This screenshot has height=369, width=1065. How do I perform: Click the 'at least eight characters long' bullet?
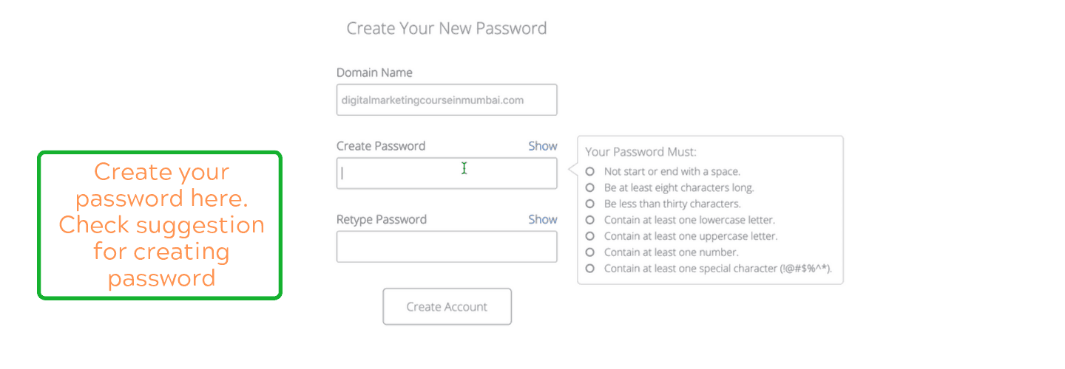click(589, 187)
